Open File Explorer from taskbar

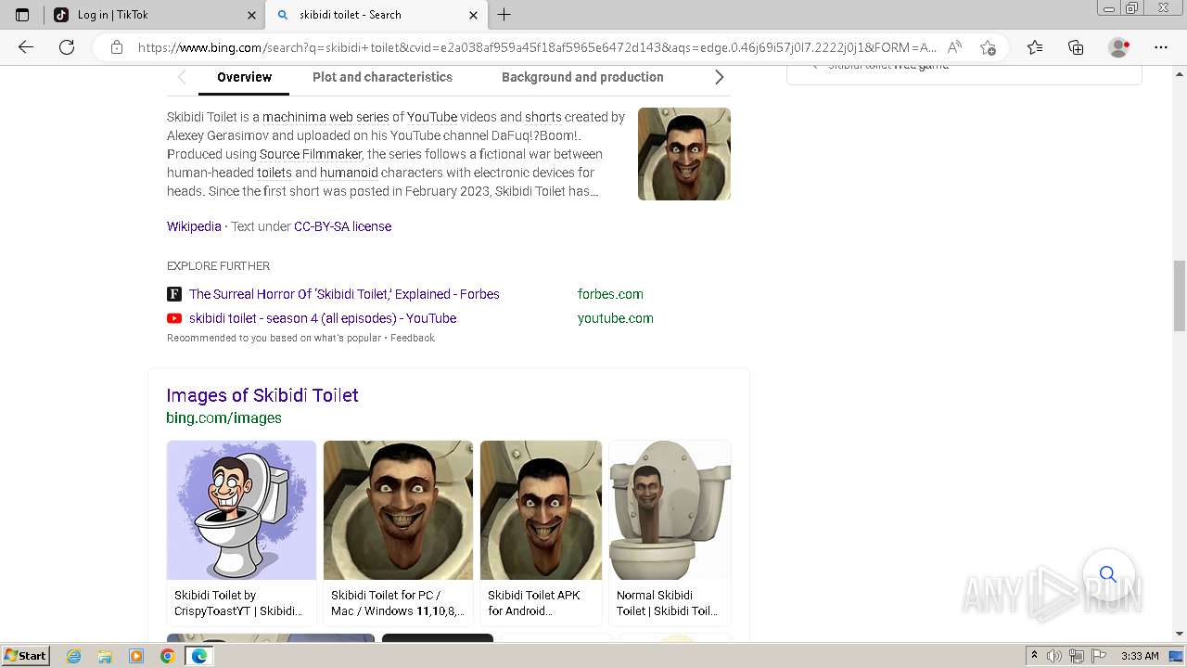(x=105, y=656)
